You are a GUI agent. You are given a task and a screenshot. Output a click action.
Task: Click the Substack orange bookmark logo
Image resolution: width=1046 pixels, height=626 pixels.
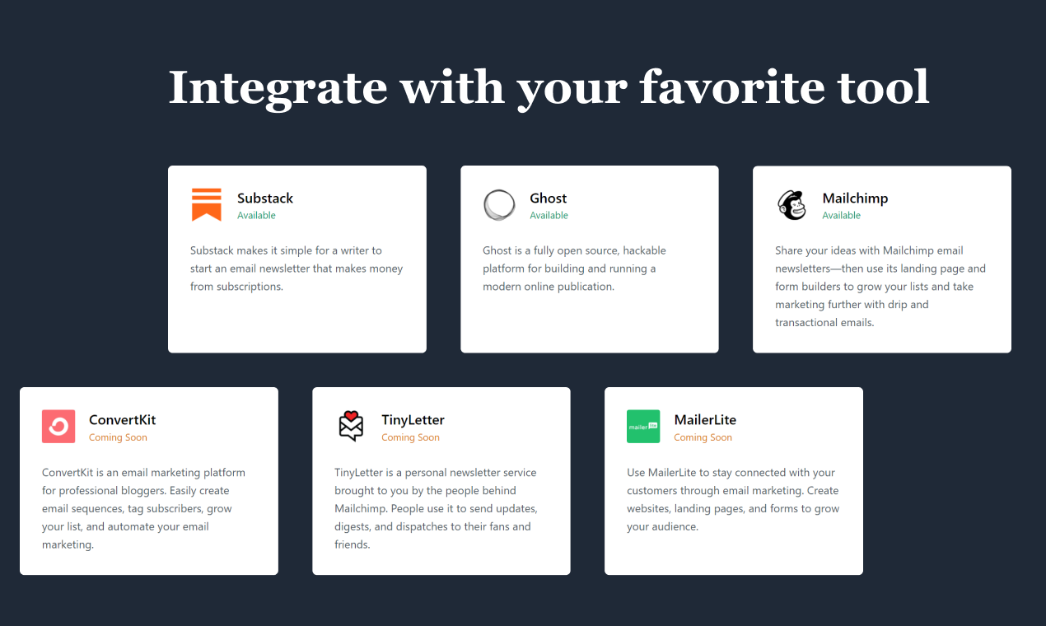(x=206, y=205)
